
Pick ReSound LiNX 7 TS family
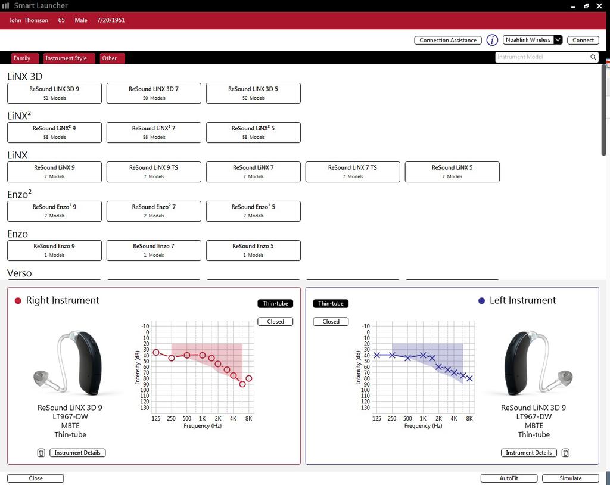pos(353,172)
